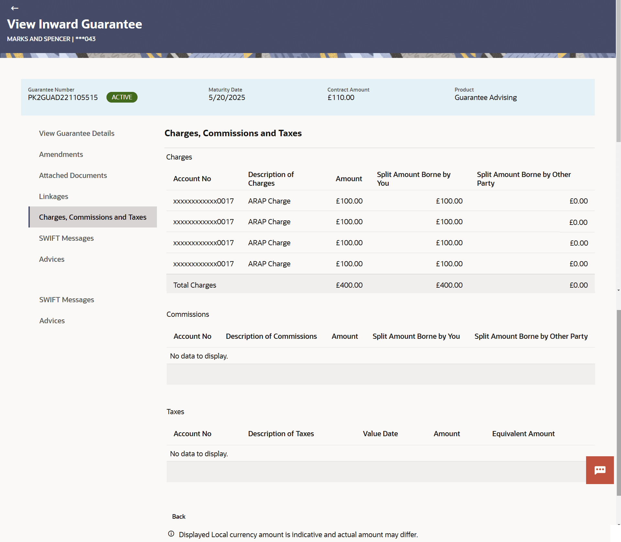Click the Maturity Date value 5/20/2025
The width and height of the screenshot is (621, 542).
coord(227,97)
